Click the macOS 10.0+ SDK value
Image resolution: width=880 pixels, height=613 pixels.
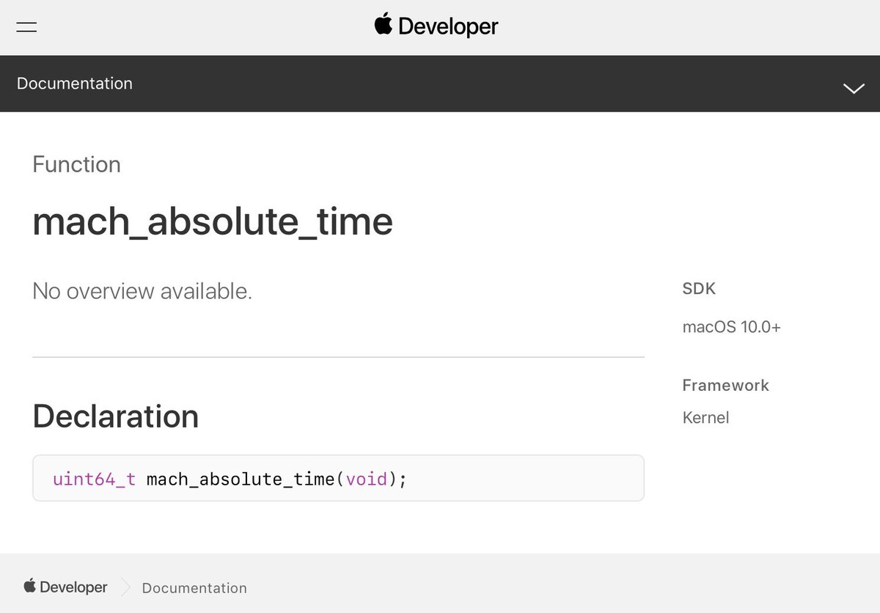pos(732,327)
